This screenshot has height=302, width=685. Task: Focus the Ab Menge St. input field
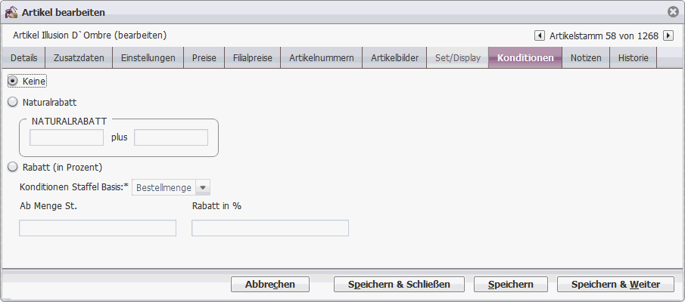pyautogui.click(x=98, y=228)
